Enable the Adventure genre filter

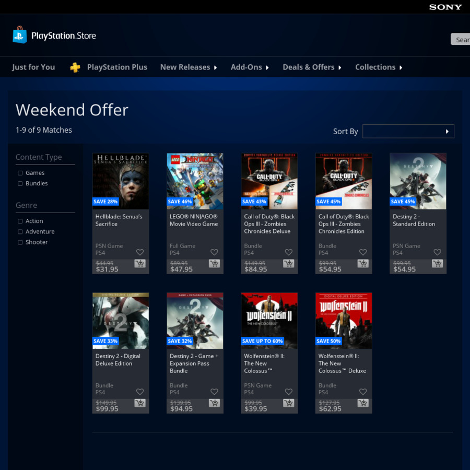click(x=20, y=232)
